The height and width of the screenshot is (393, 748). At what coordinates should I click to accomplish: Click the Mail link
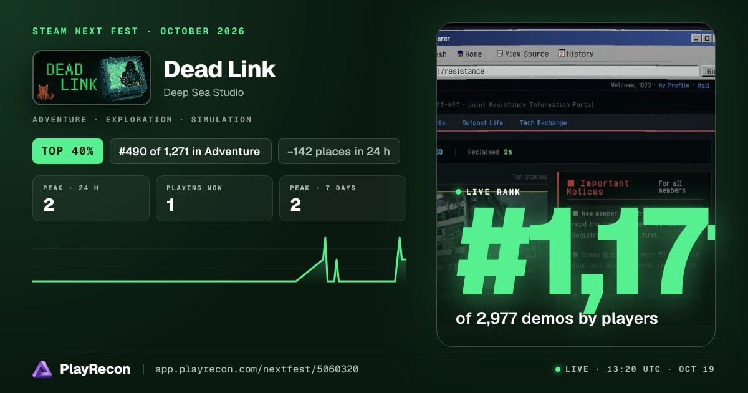tap(704, 85)
